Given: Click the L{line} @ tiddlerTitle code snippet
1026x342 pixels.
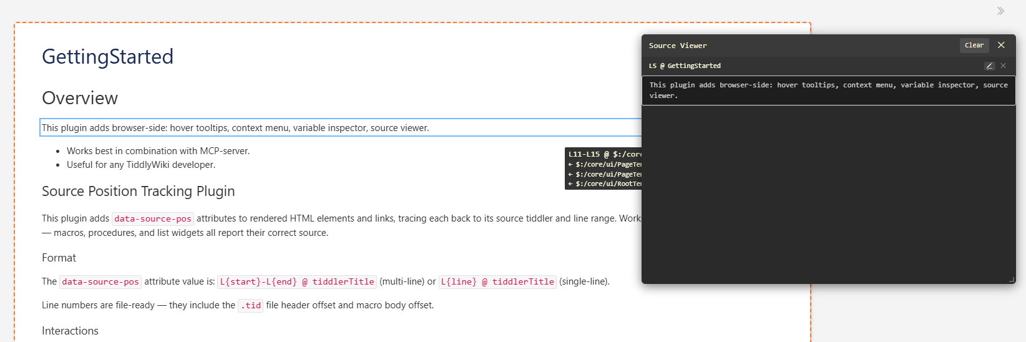Looking at the screenshot, I should point(497,281).
